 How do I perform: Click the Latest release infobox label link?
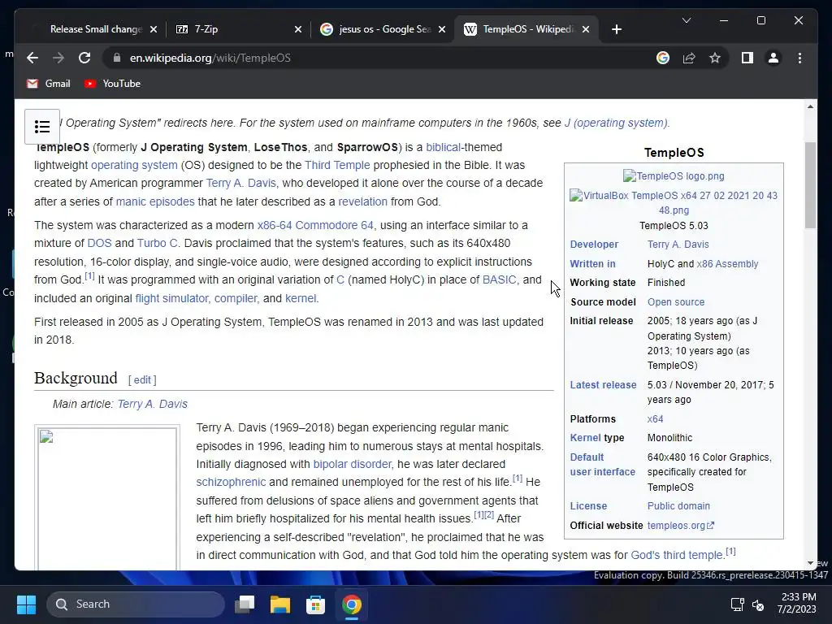click(x=603, y=384)
